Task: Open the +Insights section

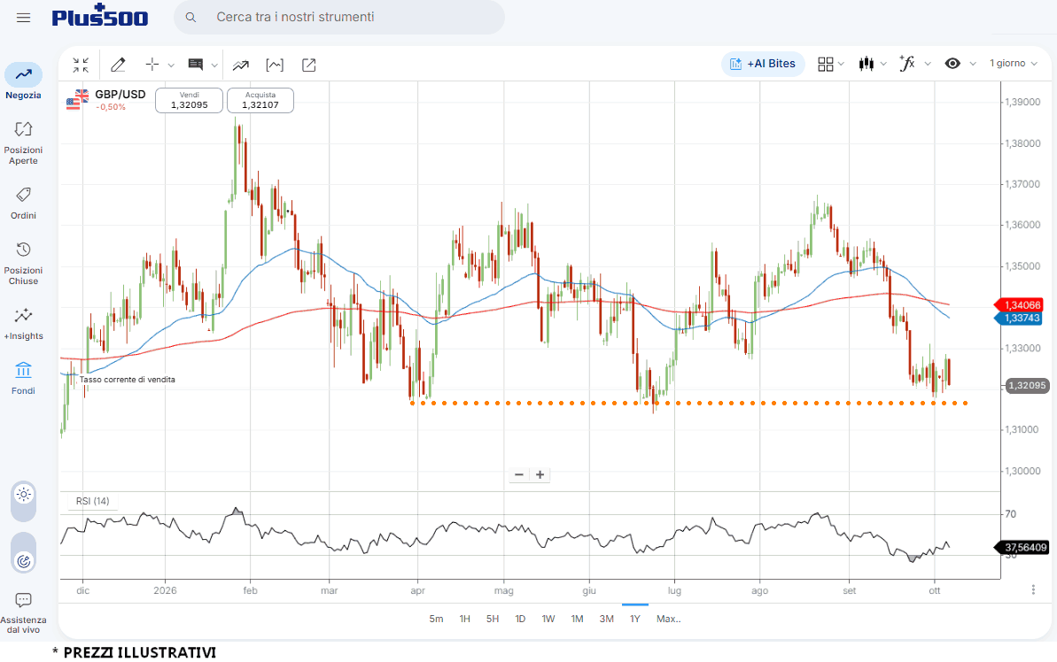Action: click(24, 324)
